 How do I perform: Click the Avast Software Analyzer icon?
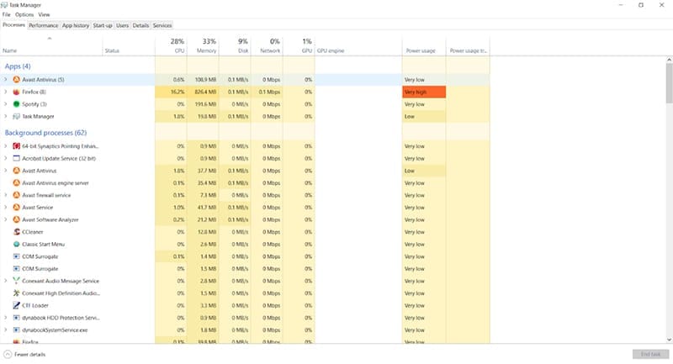[x=16, y=219]
